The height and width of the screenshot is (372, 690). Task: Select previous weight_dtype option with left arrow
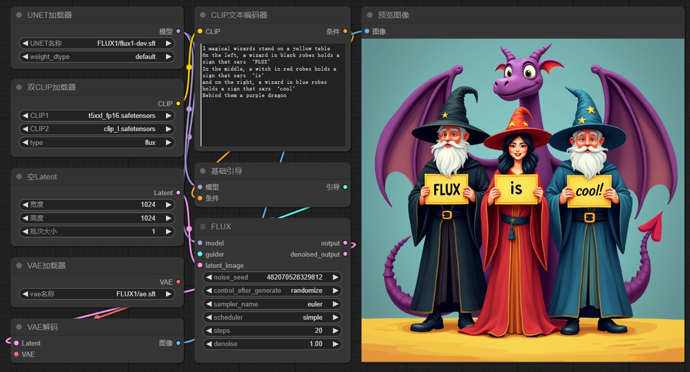[25, 57]
